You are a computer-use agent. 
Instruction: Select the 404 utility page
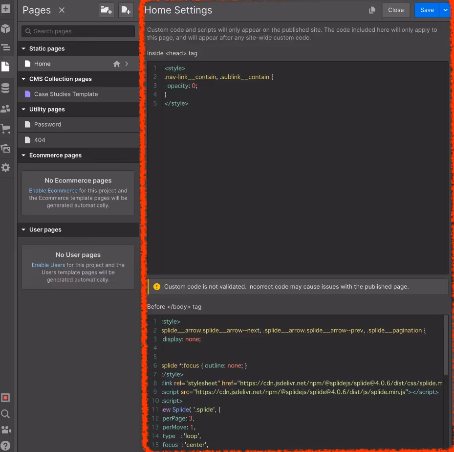(x=40, y=140)
